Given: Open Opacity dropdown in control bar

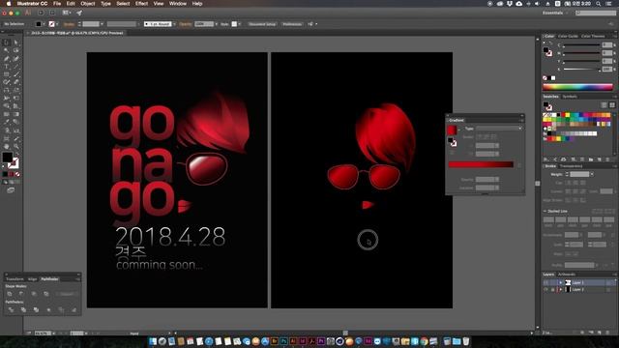Looking at the screenshot, I should pos(216,24).
